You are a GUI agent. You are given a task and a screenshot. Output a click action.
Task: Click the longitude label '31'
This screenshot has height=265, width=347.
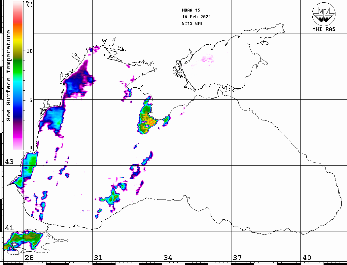[98, 258]
